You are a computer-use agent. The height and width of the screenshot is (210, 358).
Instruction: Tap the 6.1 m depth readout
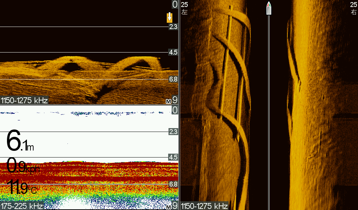point(20,142)
